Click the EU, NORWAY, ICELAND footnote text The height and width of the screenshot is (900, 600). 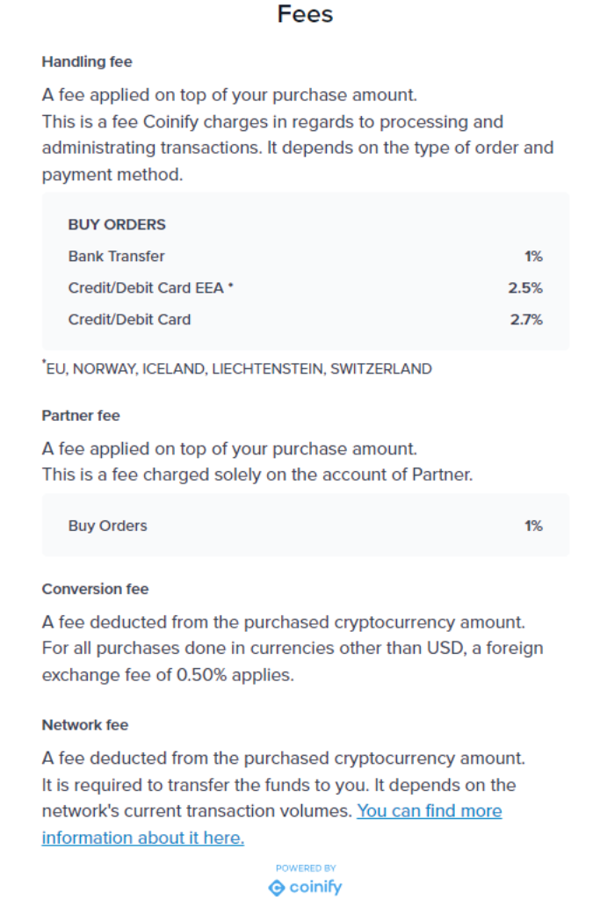pos(237,369)
